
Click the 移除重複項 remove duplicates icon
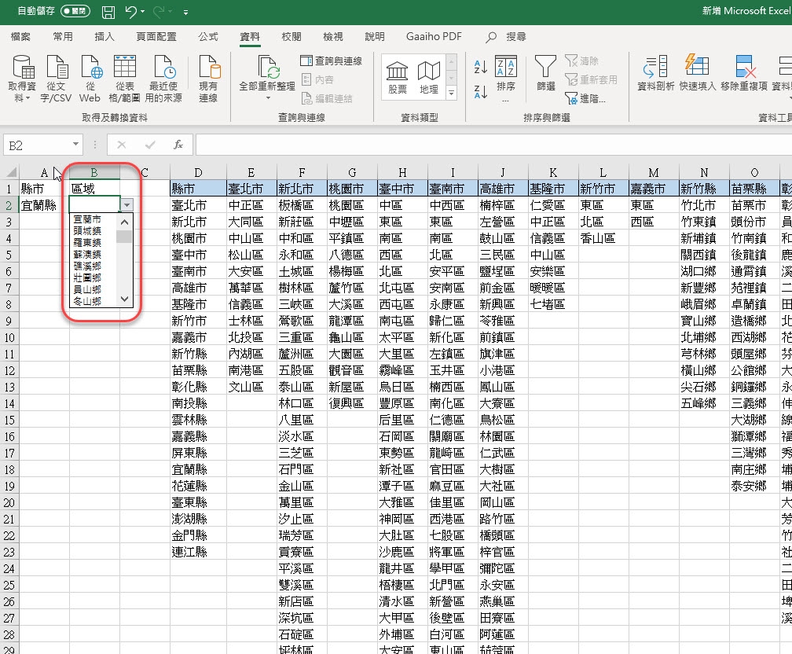744,69
